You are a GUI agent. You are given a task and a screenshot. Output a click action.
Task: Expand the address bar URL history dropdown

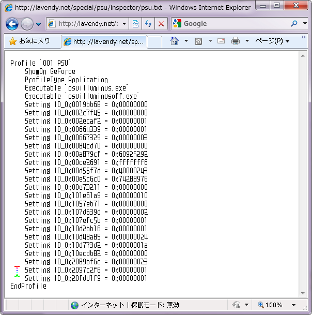click(x=124, y=24)
